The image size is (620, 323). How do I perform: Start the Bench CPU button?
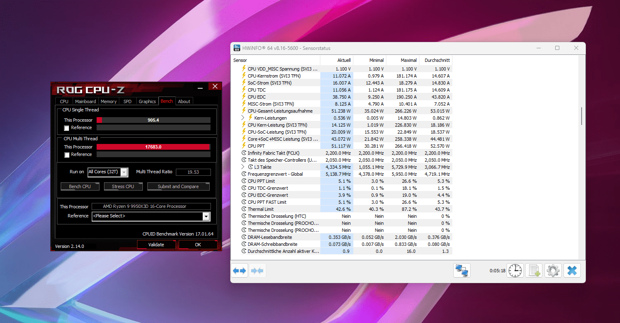80,186
